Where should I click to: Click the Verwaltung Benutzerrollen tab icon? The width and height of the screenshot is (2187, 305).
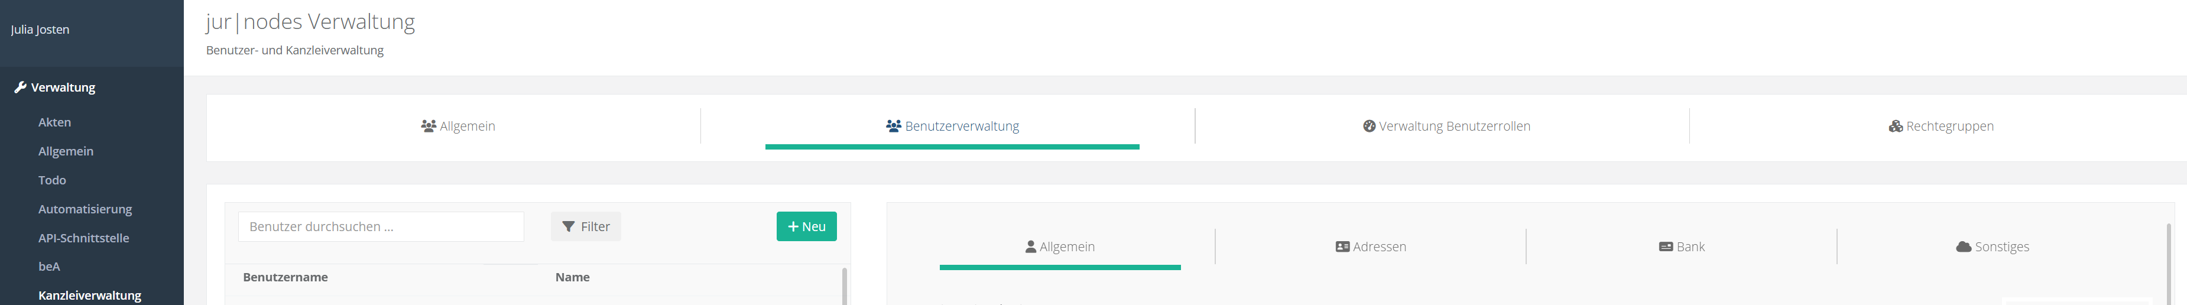pos(1368,126)
